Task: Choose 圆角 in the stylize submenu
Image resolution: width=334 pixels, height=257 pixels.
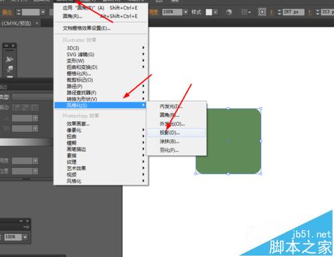Action: (176, 115)
